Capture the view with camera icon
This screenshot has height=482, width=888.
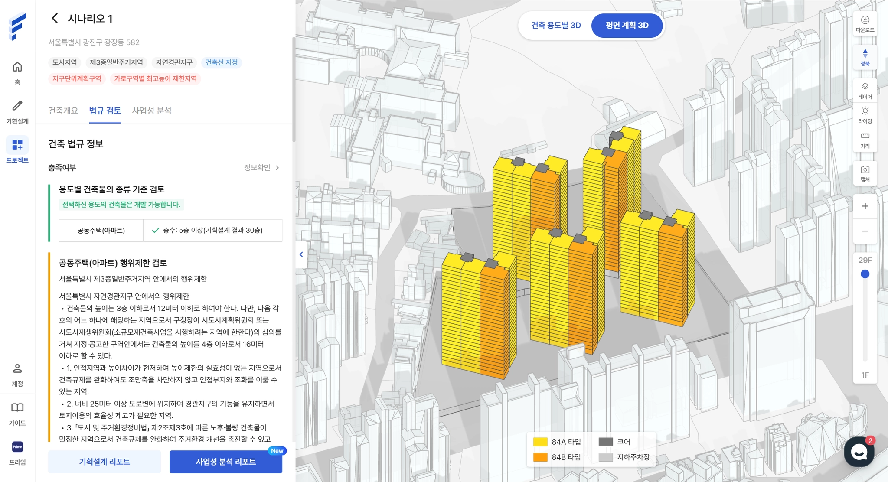(x=865, y=173)
